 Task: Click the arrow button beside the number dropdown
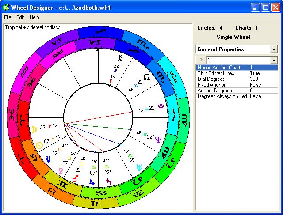click(201, 60)
